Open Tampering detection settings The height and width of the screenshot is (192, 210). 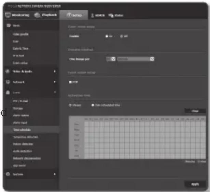click(x=26, y=137)
